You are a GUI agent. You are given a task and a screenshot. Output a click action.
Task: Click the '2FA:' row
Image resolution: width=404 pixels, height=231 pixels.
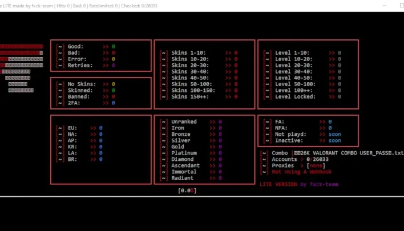click(86, 103)
